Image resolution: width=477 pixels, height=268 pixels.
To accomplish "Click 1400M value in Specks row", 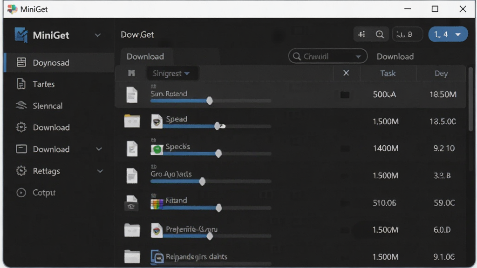I will pyautogui.click(x=385, y=148).
